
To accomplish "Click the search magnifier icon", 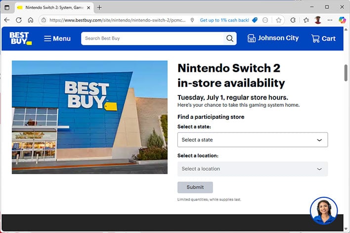I will point(230,39).
